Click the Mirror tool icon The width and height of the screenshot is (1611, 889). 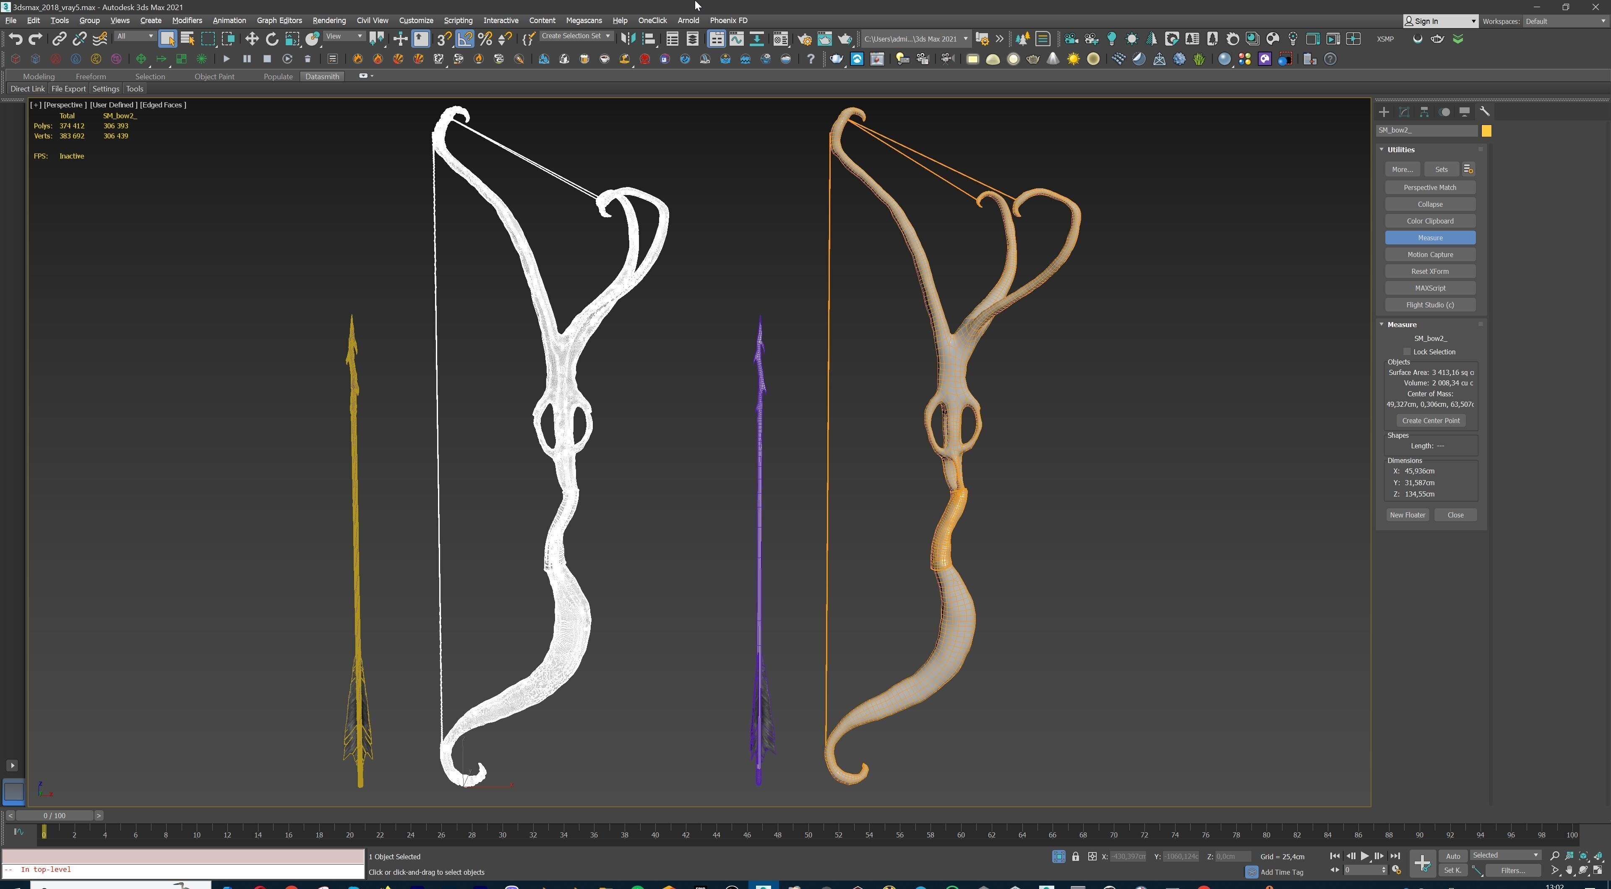pyautogui.click(x=628, y=39)
